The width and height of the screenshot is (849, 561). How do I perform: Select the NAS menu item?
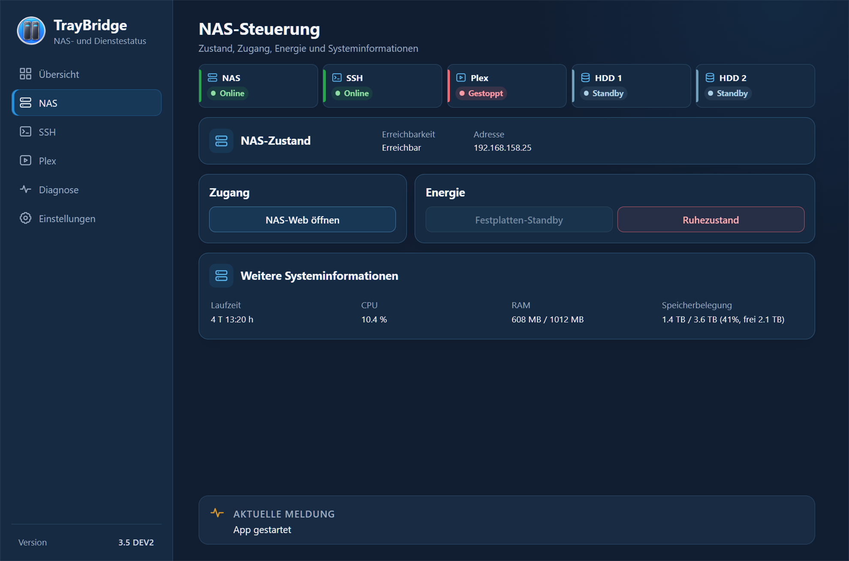[x=87, y=103]
